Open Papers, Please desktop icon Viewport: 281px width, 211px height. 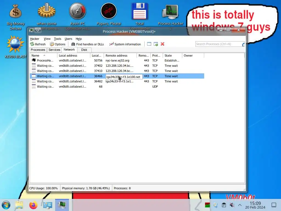coord(109,14)
